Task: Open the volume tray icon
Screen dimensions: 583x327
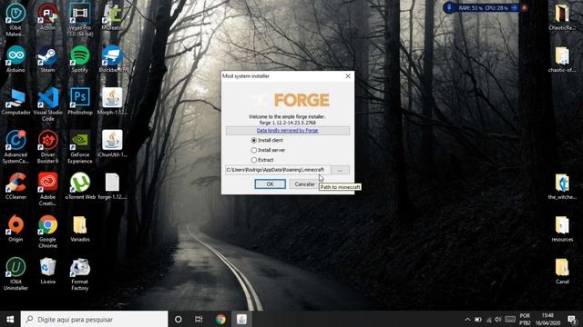Action: click(x=498, y=319)
